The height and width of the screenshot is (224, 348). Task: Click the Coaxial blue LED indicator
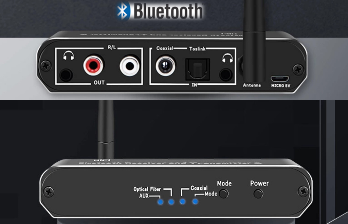182,201
